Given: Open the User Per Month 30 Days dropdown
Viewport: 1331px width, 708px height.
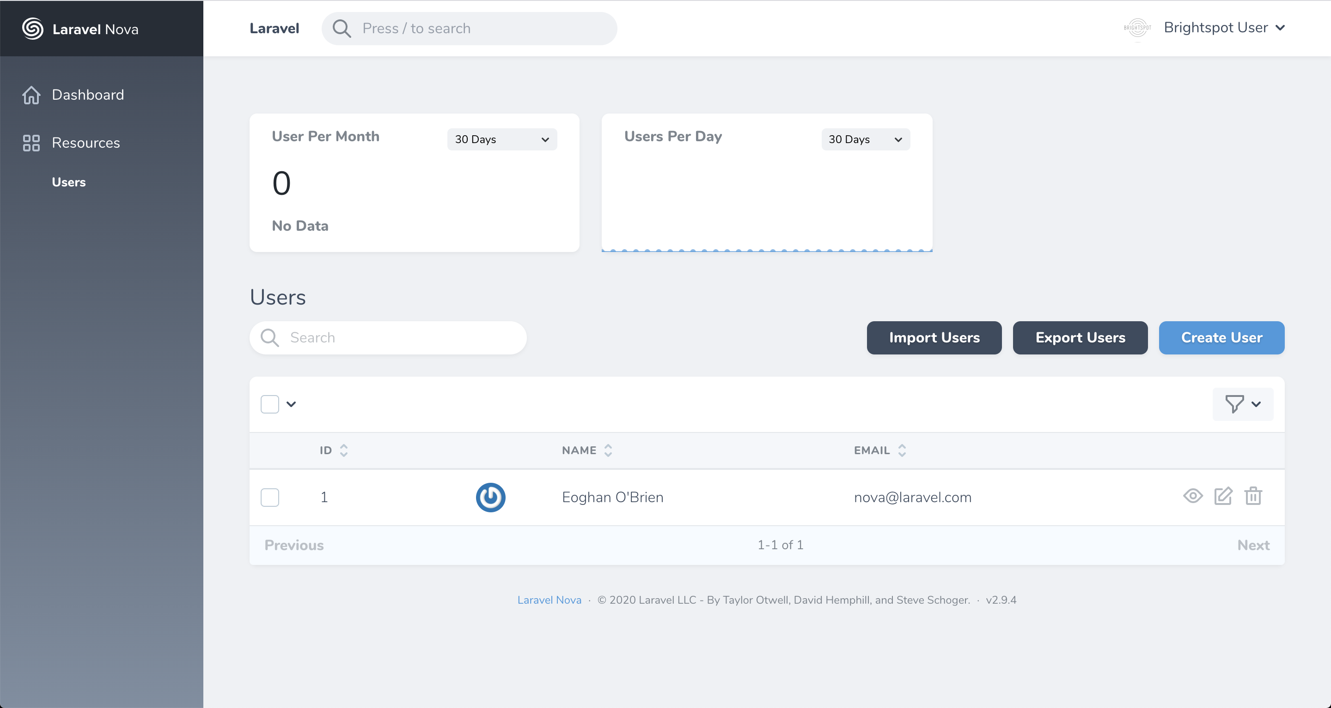Looking at the screenshot, I should click(502, 139).
